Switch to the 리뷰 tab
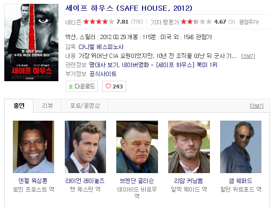This screenshot has height=207, width=273. click(47, 106)
